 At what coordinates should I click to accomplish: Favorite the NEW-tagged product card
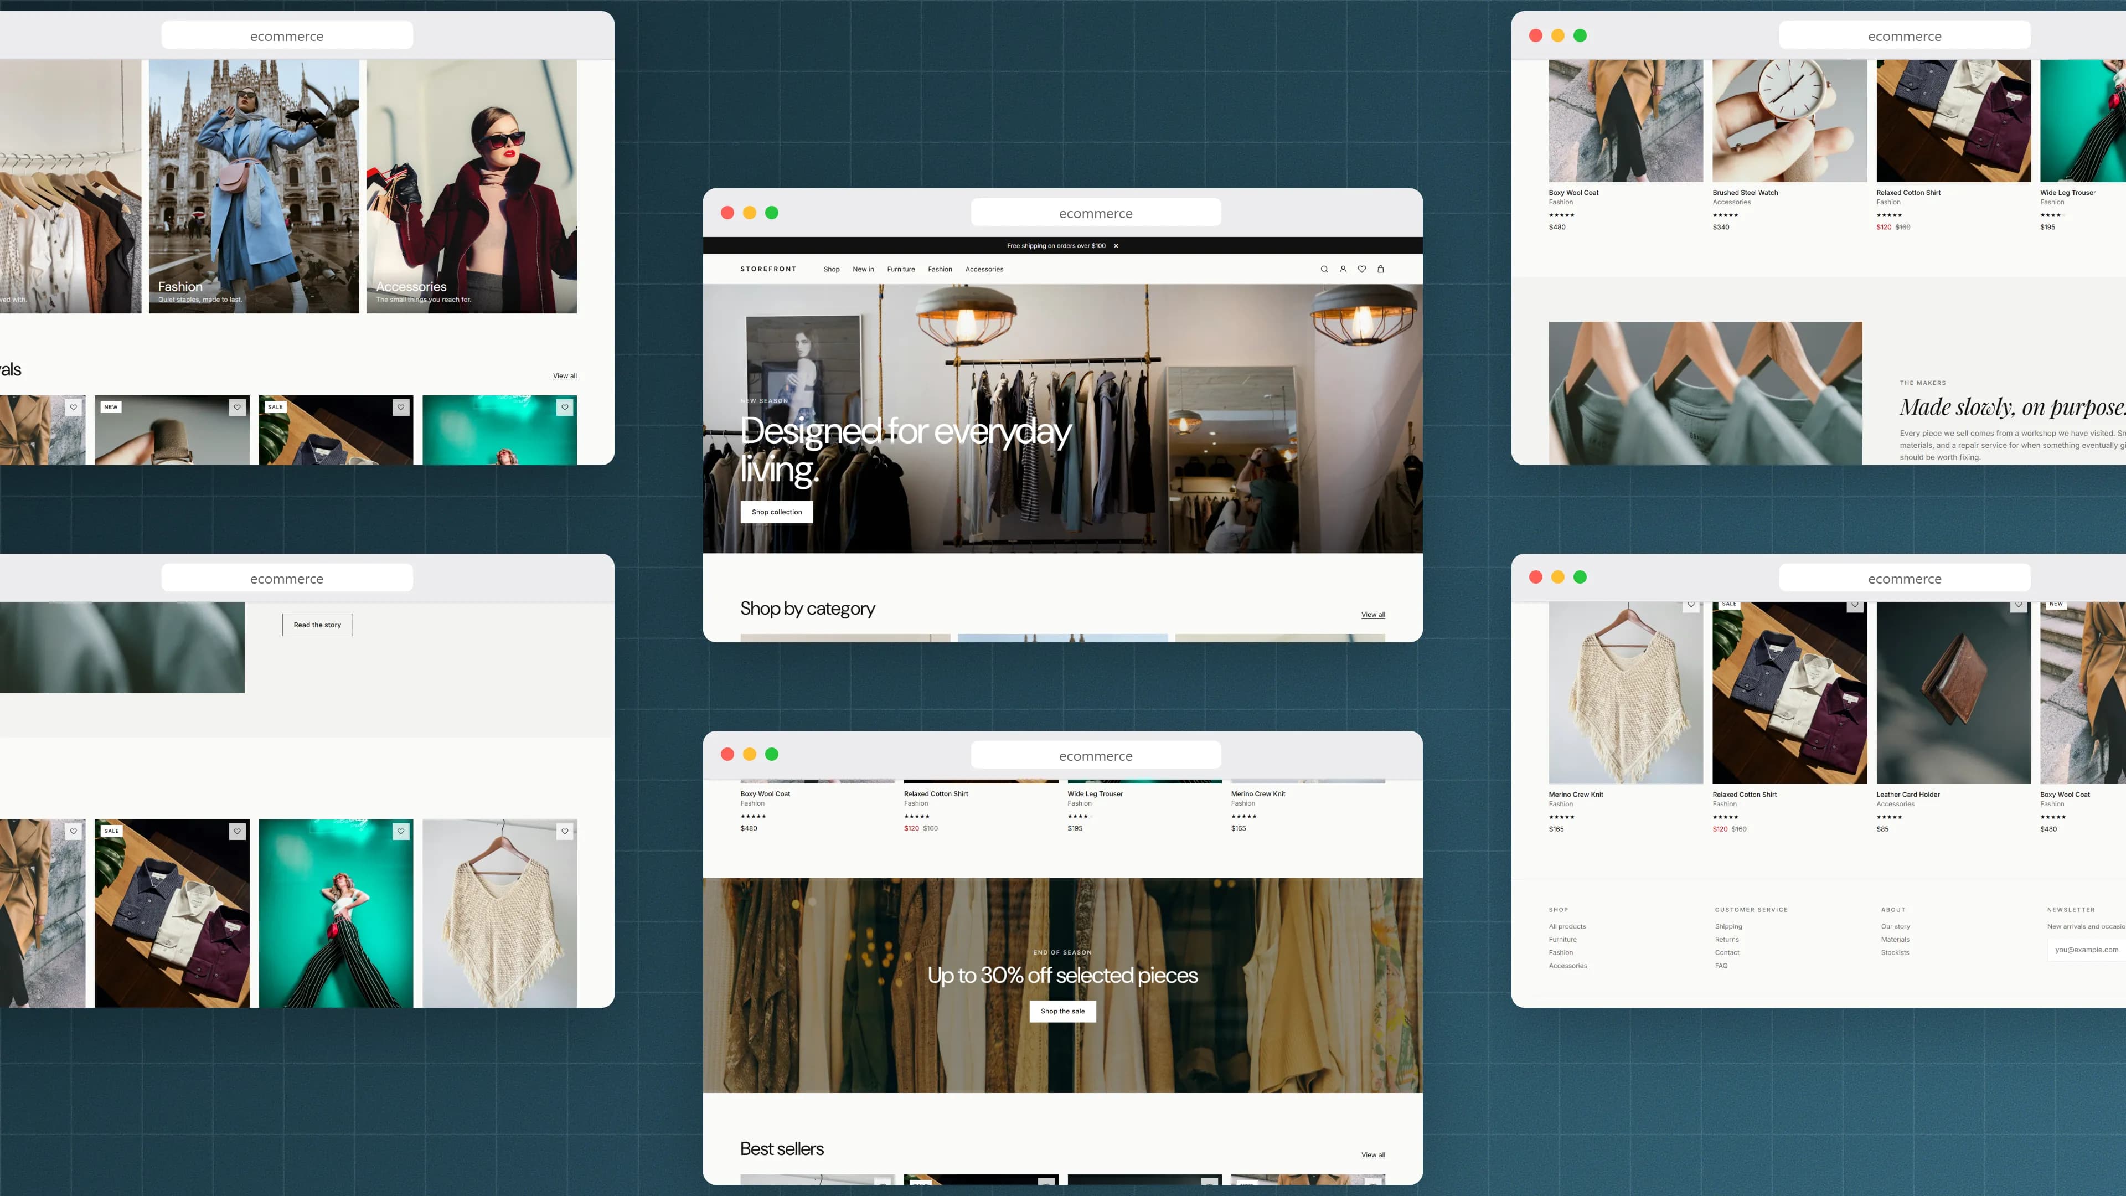click(237, 407)
